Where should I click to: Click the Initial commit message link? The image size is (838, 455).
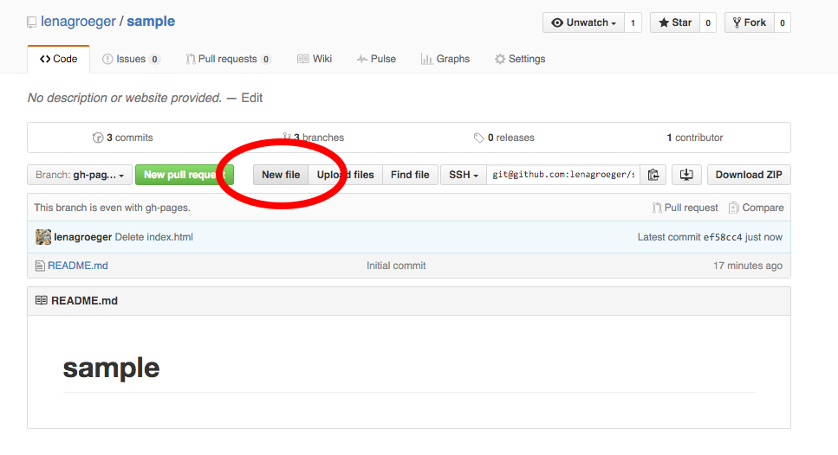(396, 265)
